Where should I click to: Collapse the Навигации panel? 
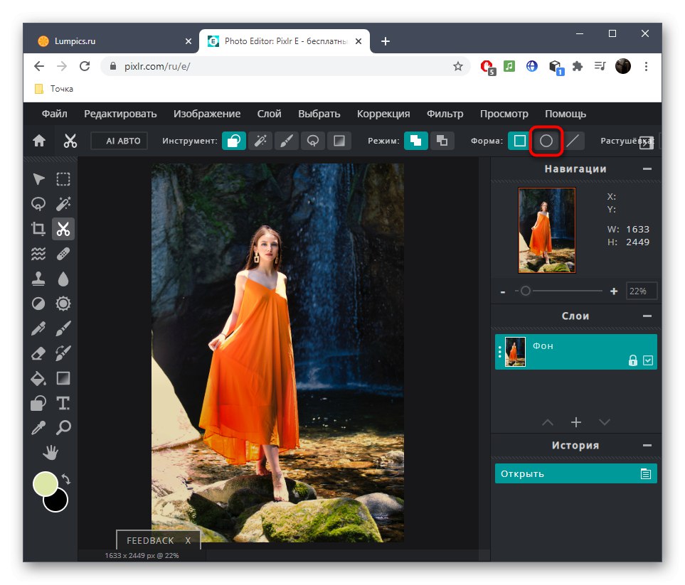tap(647, 169)
